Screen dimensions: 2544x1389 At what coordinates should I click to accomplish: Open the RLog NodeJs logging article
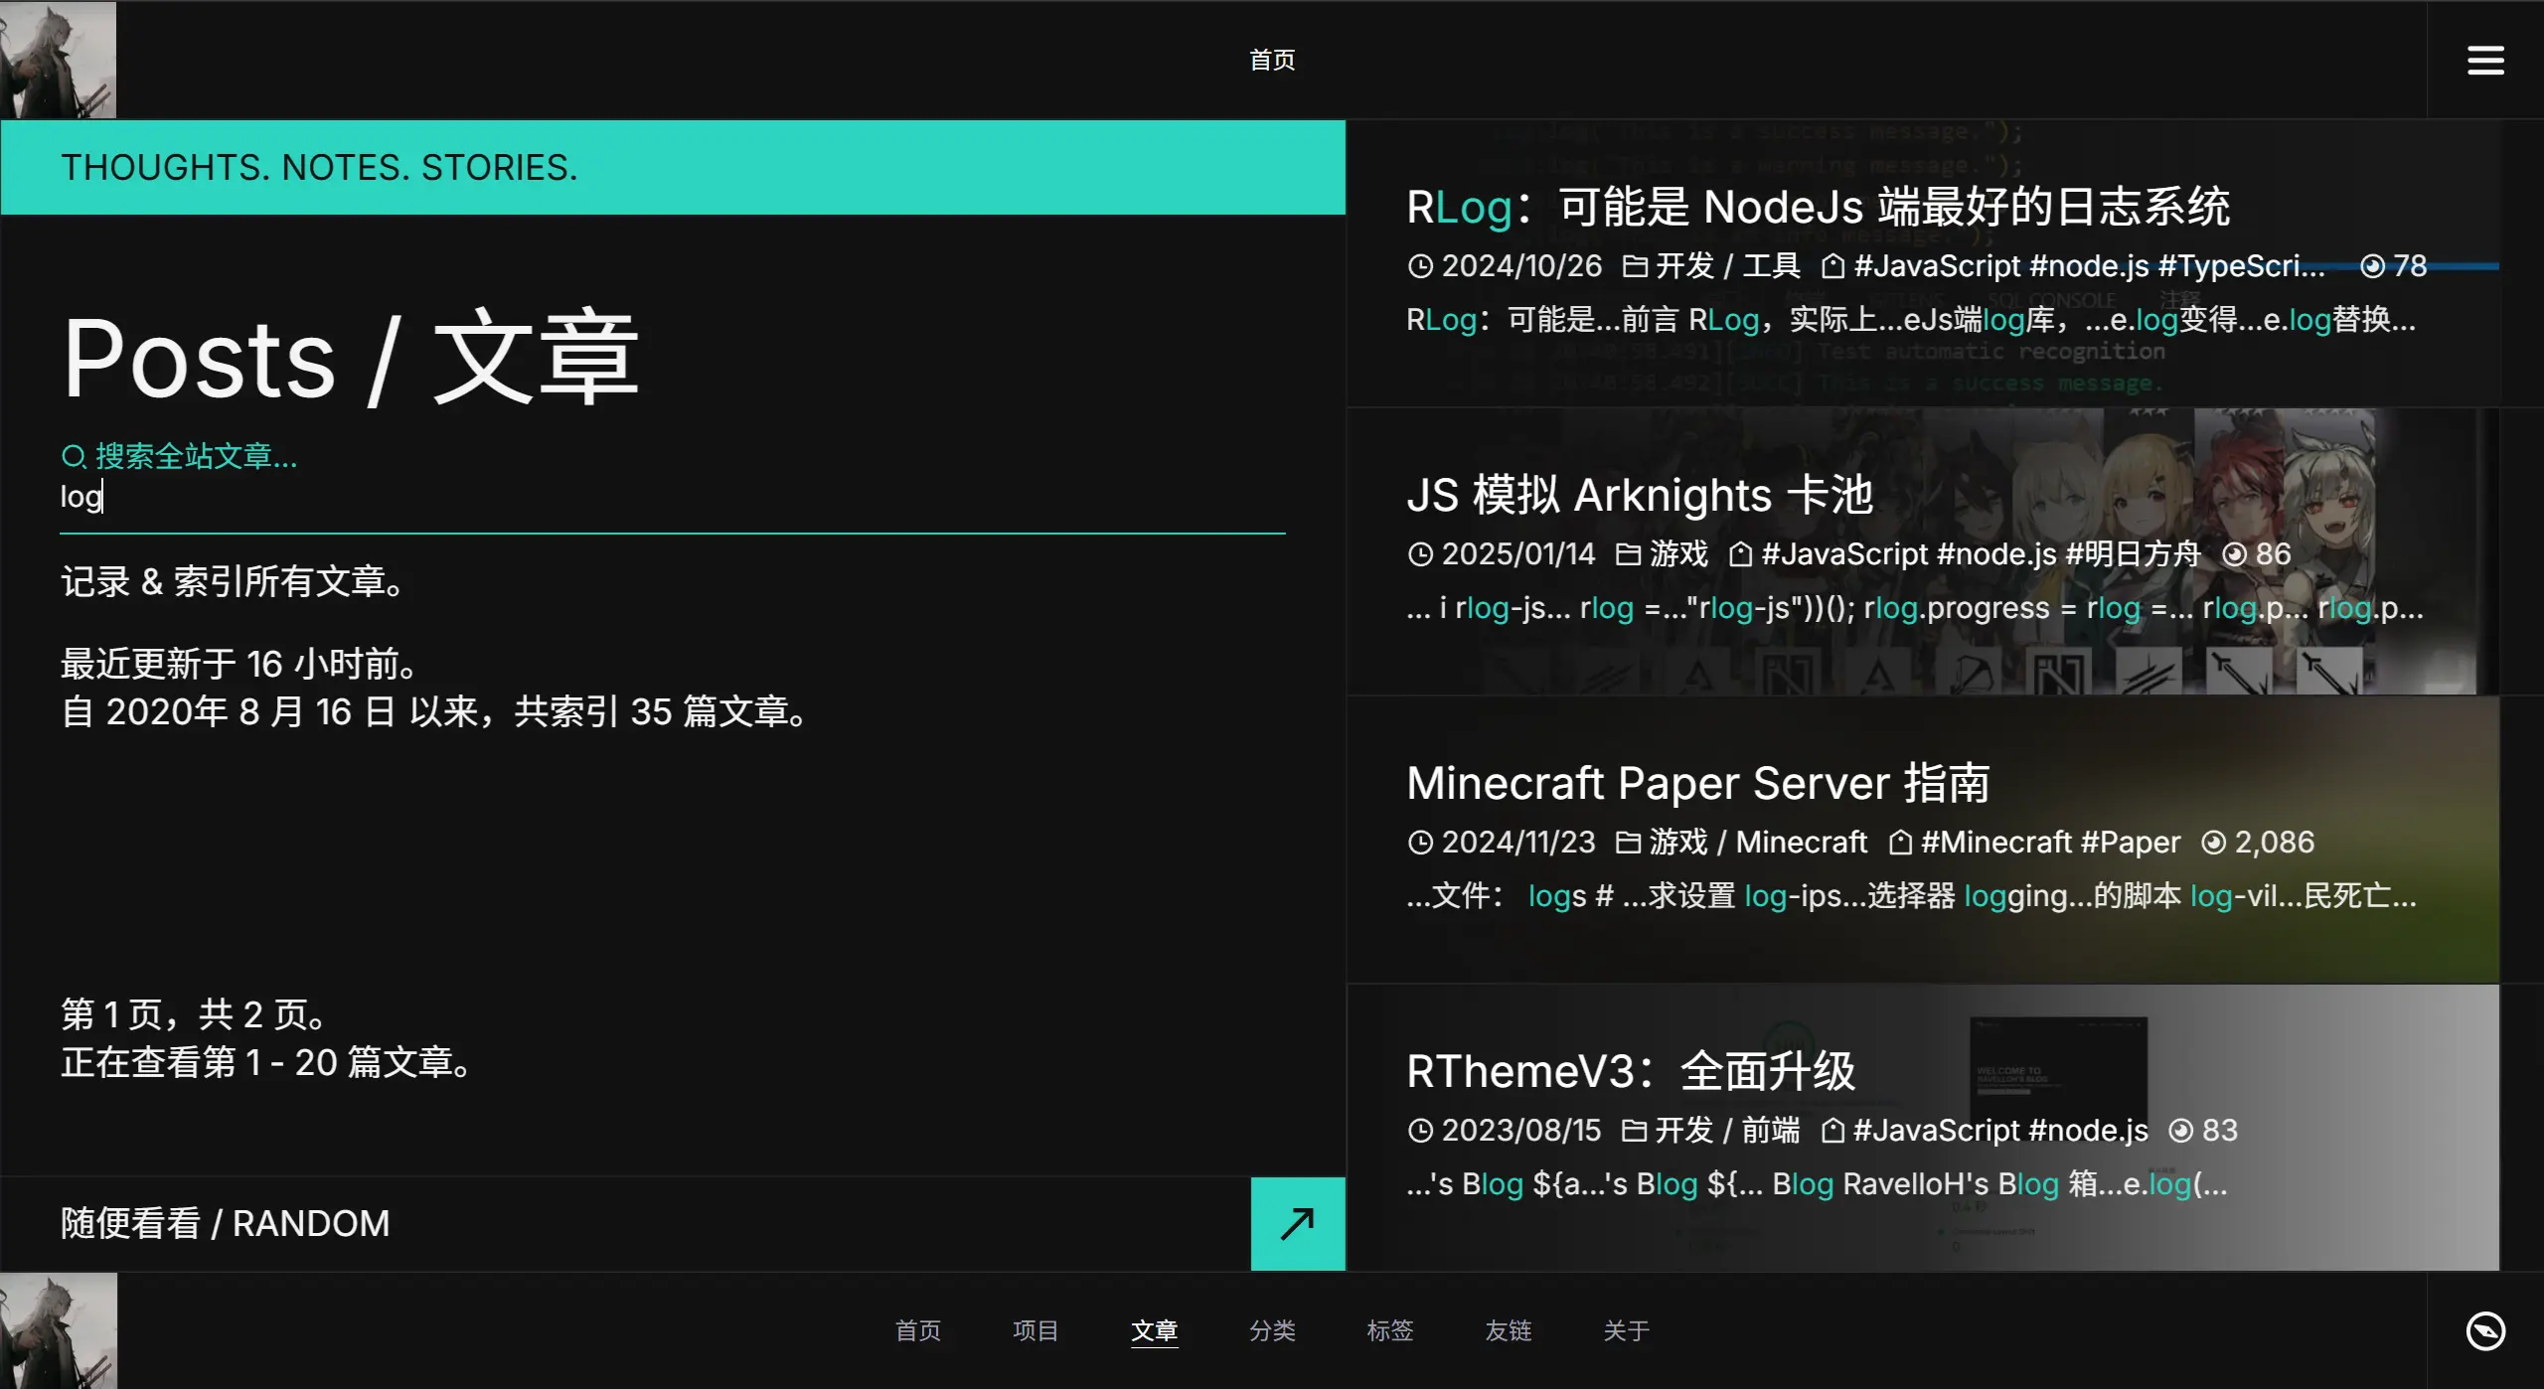tap(1818, 208)
